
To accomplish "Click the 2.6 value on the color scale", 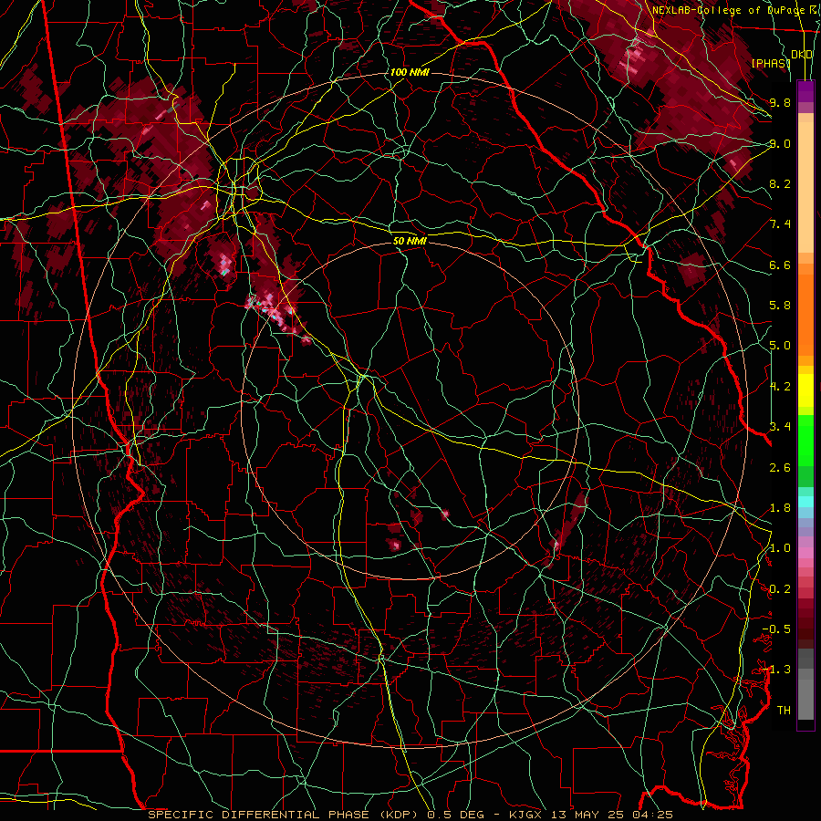I will coord(780,468).
